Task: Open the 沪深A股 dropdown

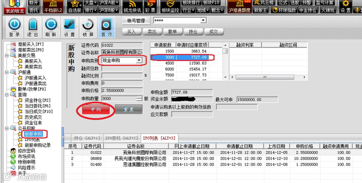Action: click(109, 3)
